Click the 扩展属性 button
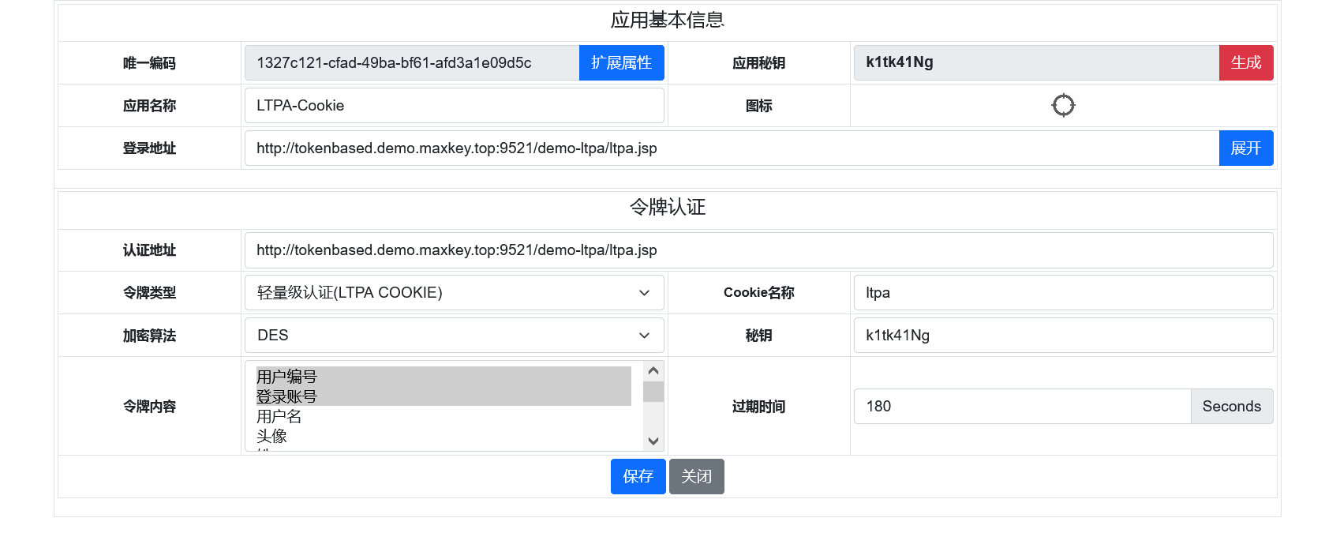 click(x=621, y=62)
